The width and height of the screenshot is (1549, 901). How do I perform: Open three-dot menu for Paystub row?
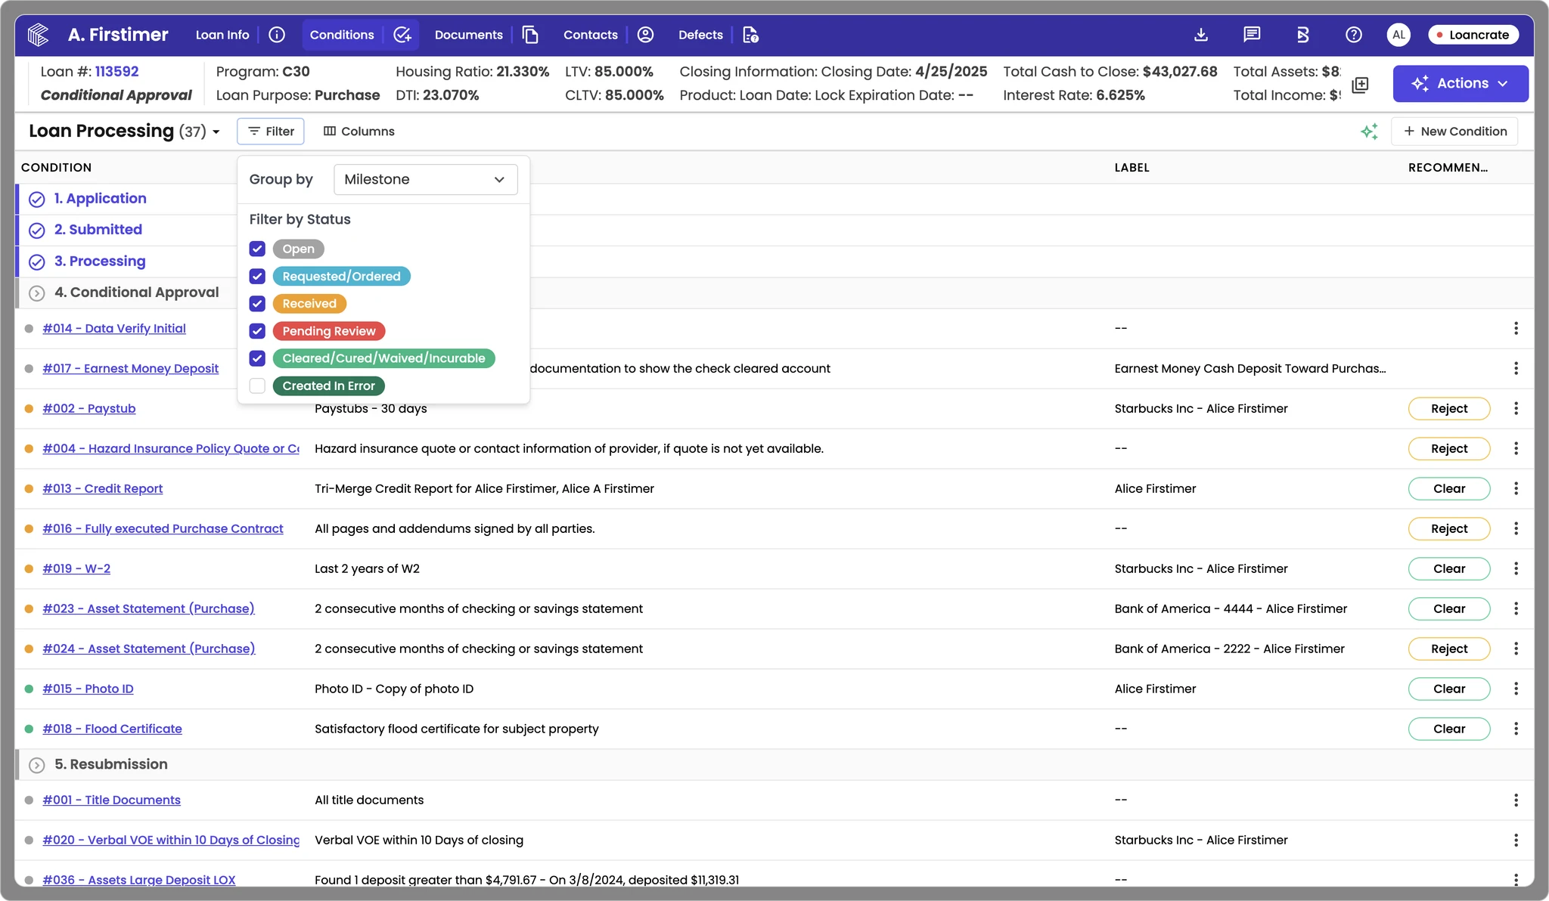[x=1516, y=408]
